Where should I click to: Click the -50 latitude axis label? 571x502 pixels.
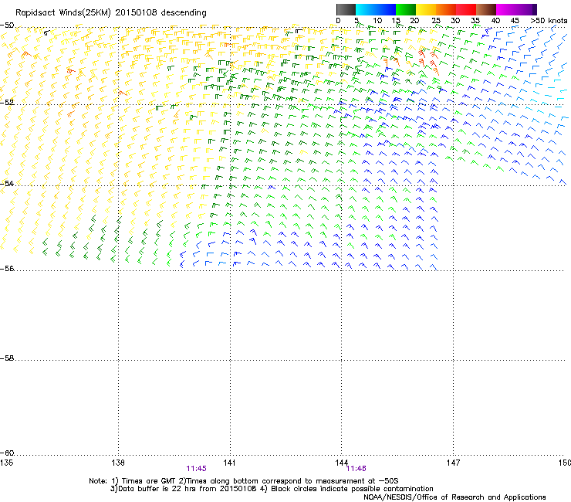click(7, 25)
